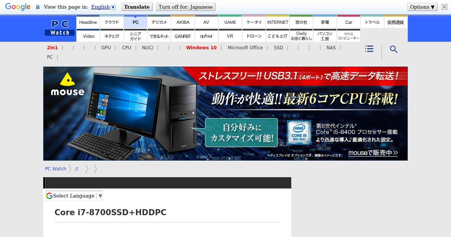Click the Translate button
The height and width of the screenshot is (237, 451).
click(137, 7)
